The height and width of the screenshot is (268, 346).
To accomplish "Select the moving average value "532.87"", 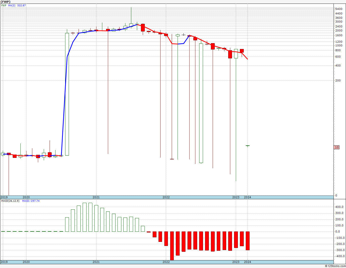I will click(22, 5).
